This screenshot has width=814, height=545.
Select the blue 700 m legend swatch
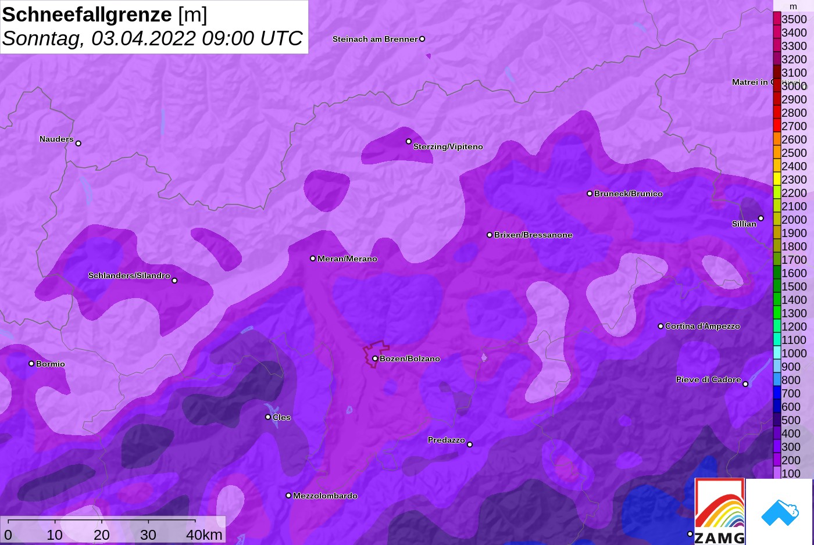(777, 393)
